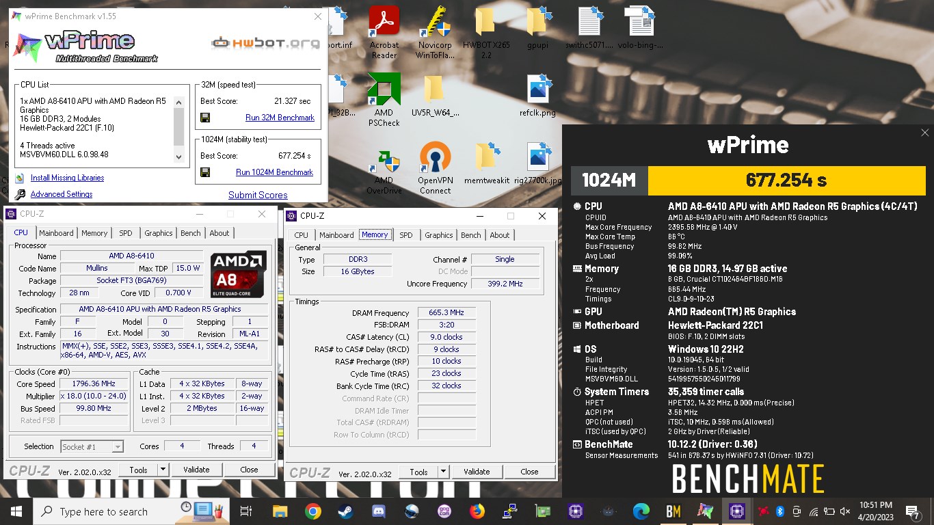Open the CPU tab in Memory CPU-Z window
The width and height of the screenshot is (934, 525).
coord(302,235)
